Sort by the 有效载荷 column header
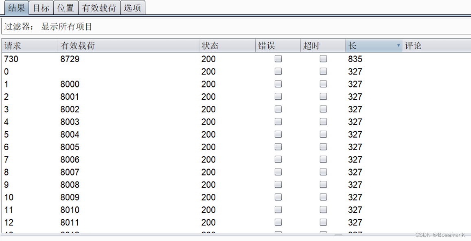Screen dimensions: 471x241 click(128, 46)
